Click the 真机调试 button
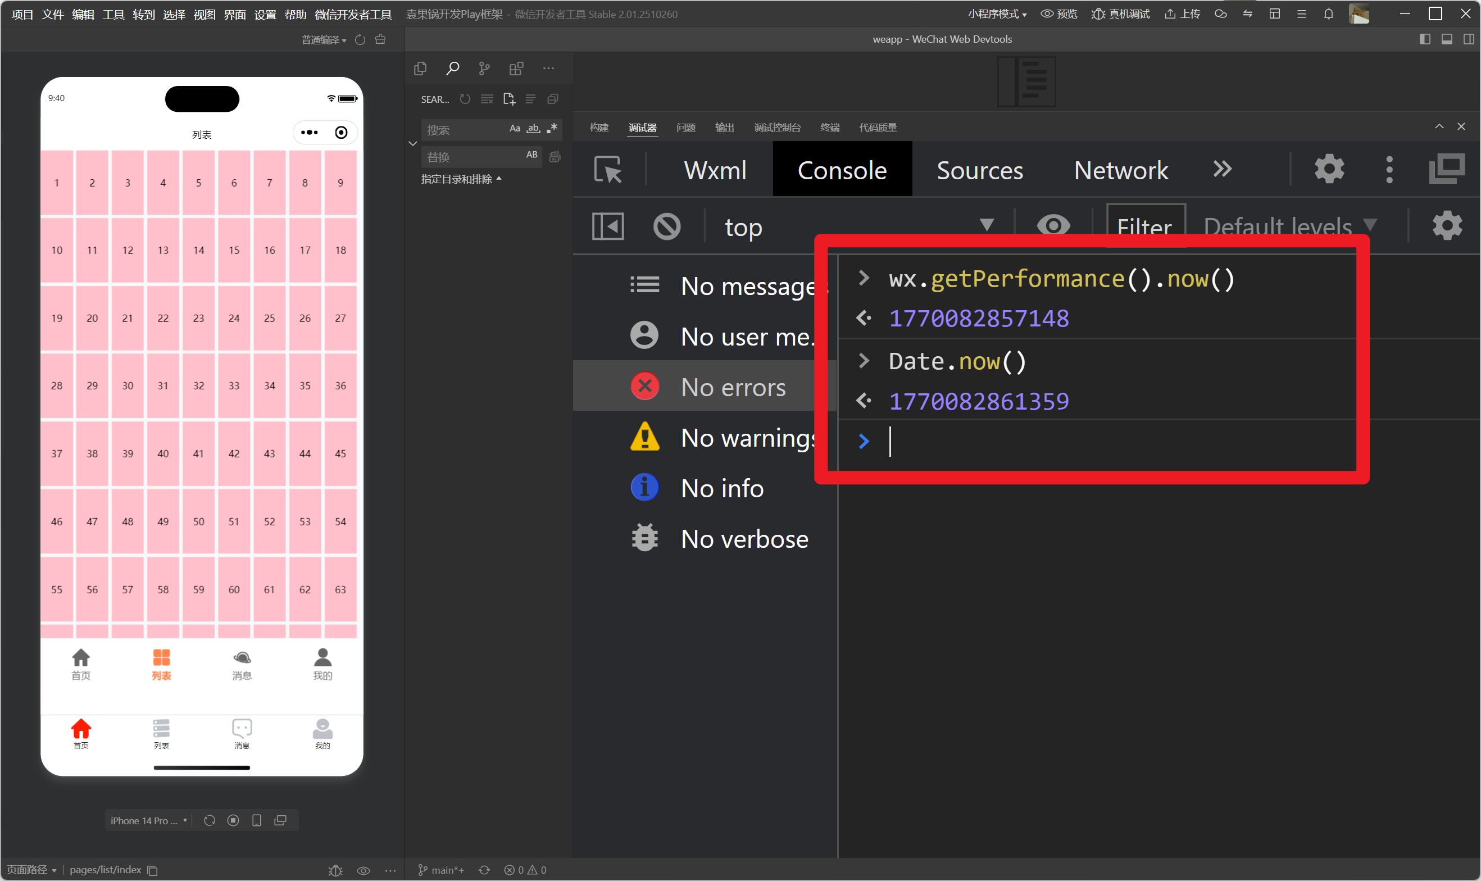1481x881 pixels. [x=1121, y=14]
